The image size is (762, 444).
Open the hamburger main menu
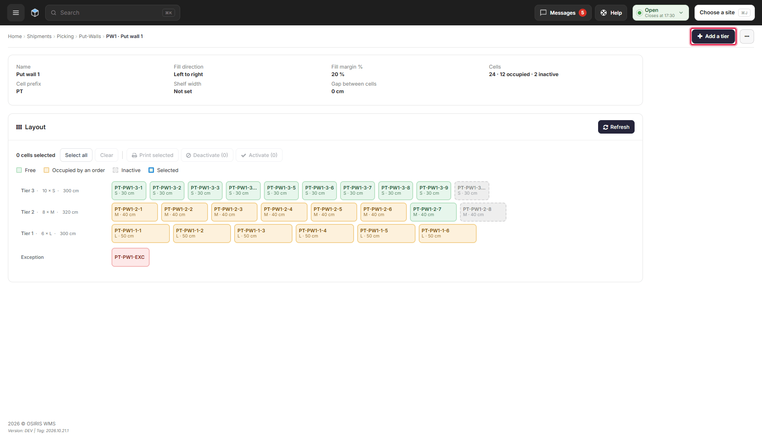[16, 13]
